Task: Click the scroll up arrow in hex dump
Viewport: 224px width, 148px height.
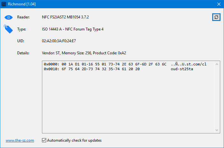Action: coord(217,64)
